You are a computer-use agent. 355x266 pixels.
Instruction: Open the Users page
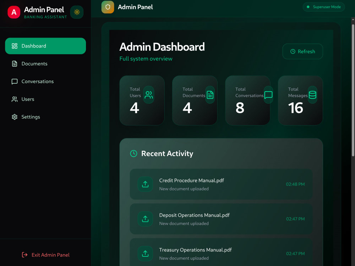pos(45,99)
